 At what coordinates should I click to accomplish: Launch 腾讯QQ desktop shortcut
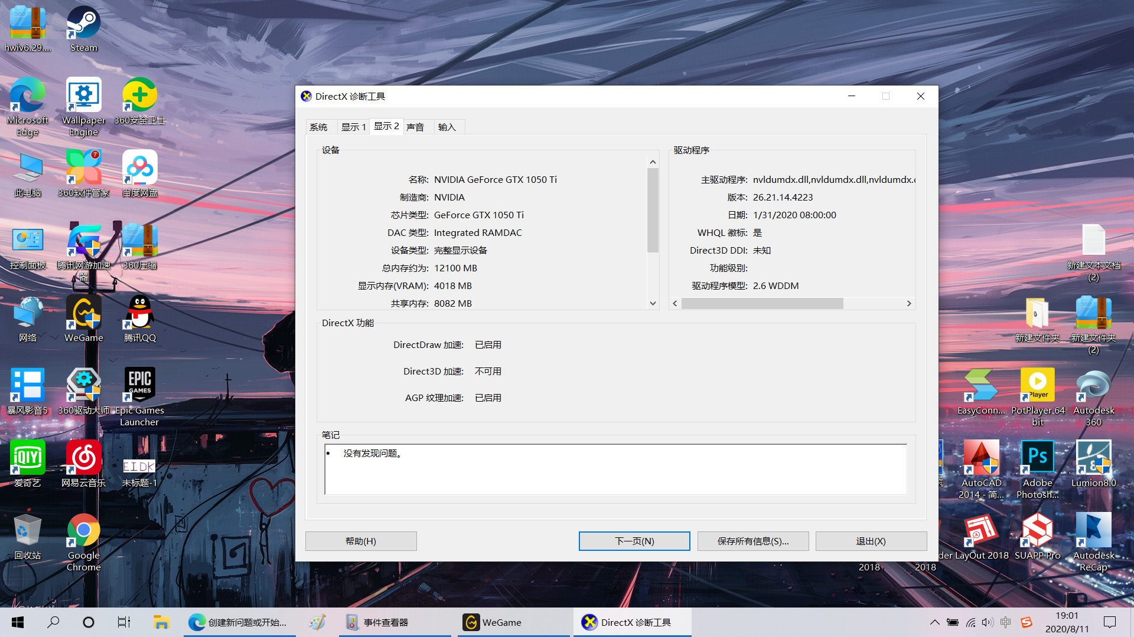[139, 319]
